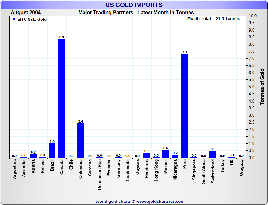Select the Honduras bar showing 0.3
Screen dimensions: 268x205
147,155
